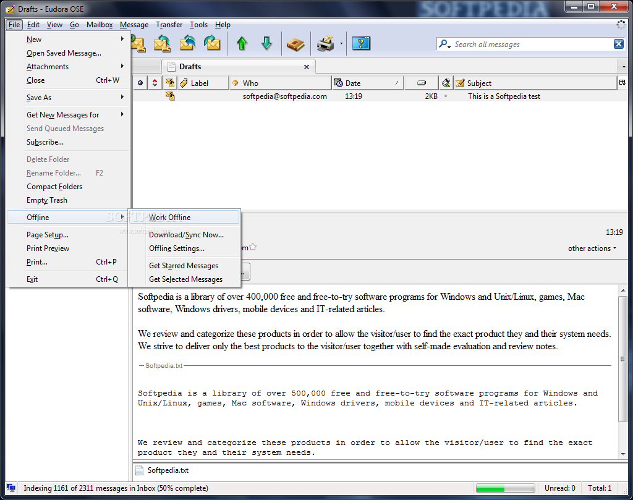
Task: Toggle junk dot on Softpedia test message
Action: tap(446, 96)
